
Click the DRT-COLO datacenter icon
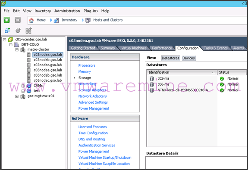point(17,45)
